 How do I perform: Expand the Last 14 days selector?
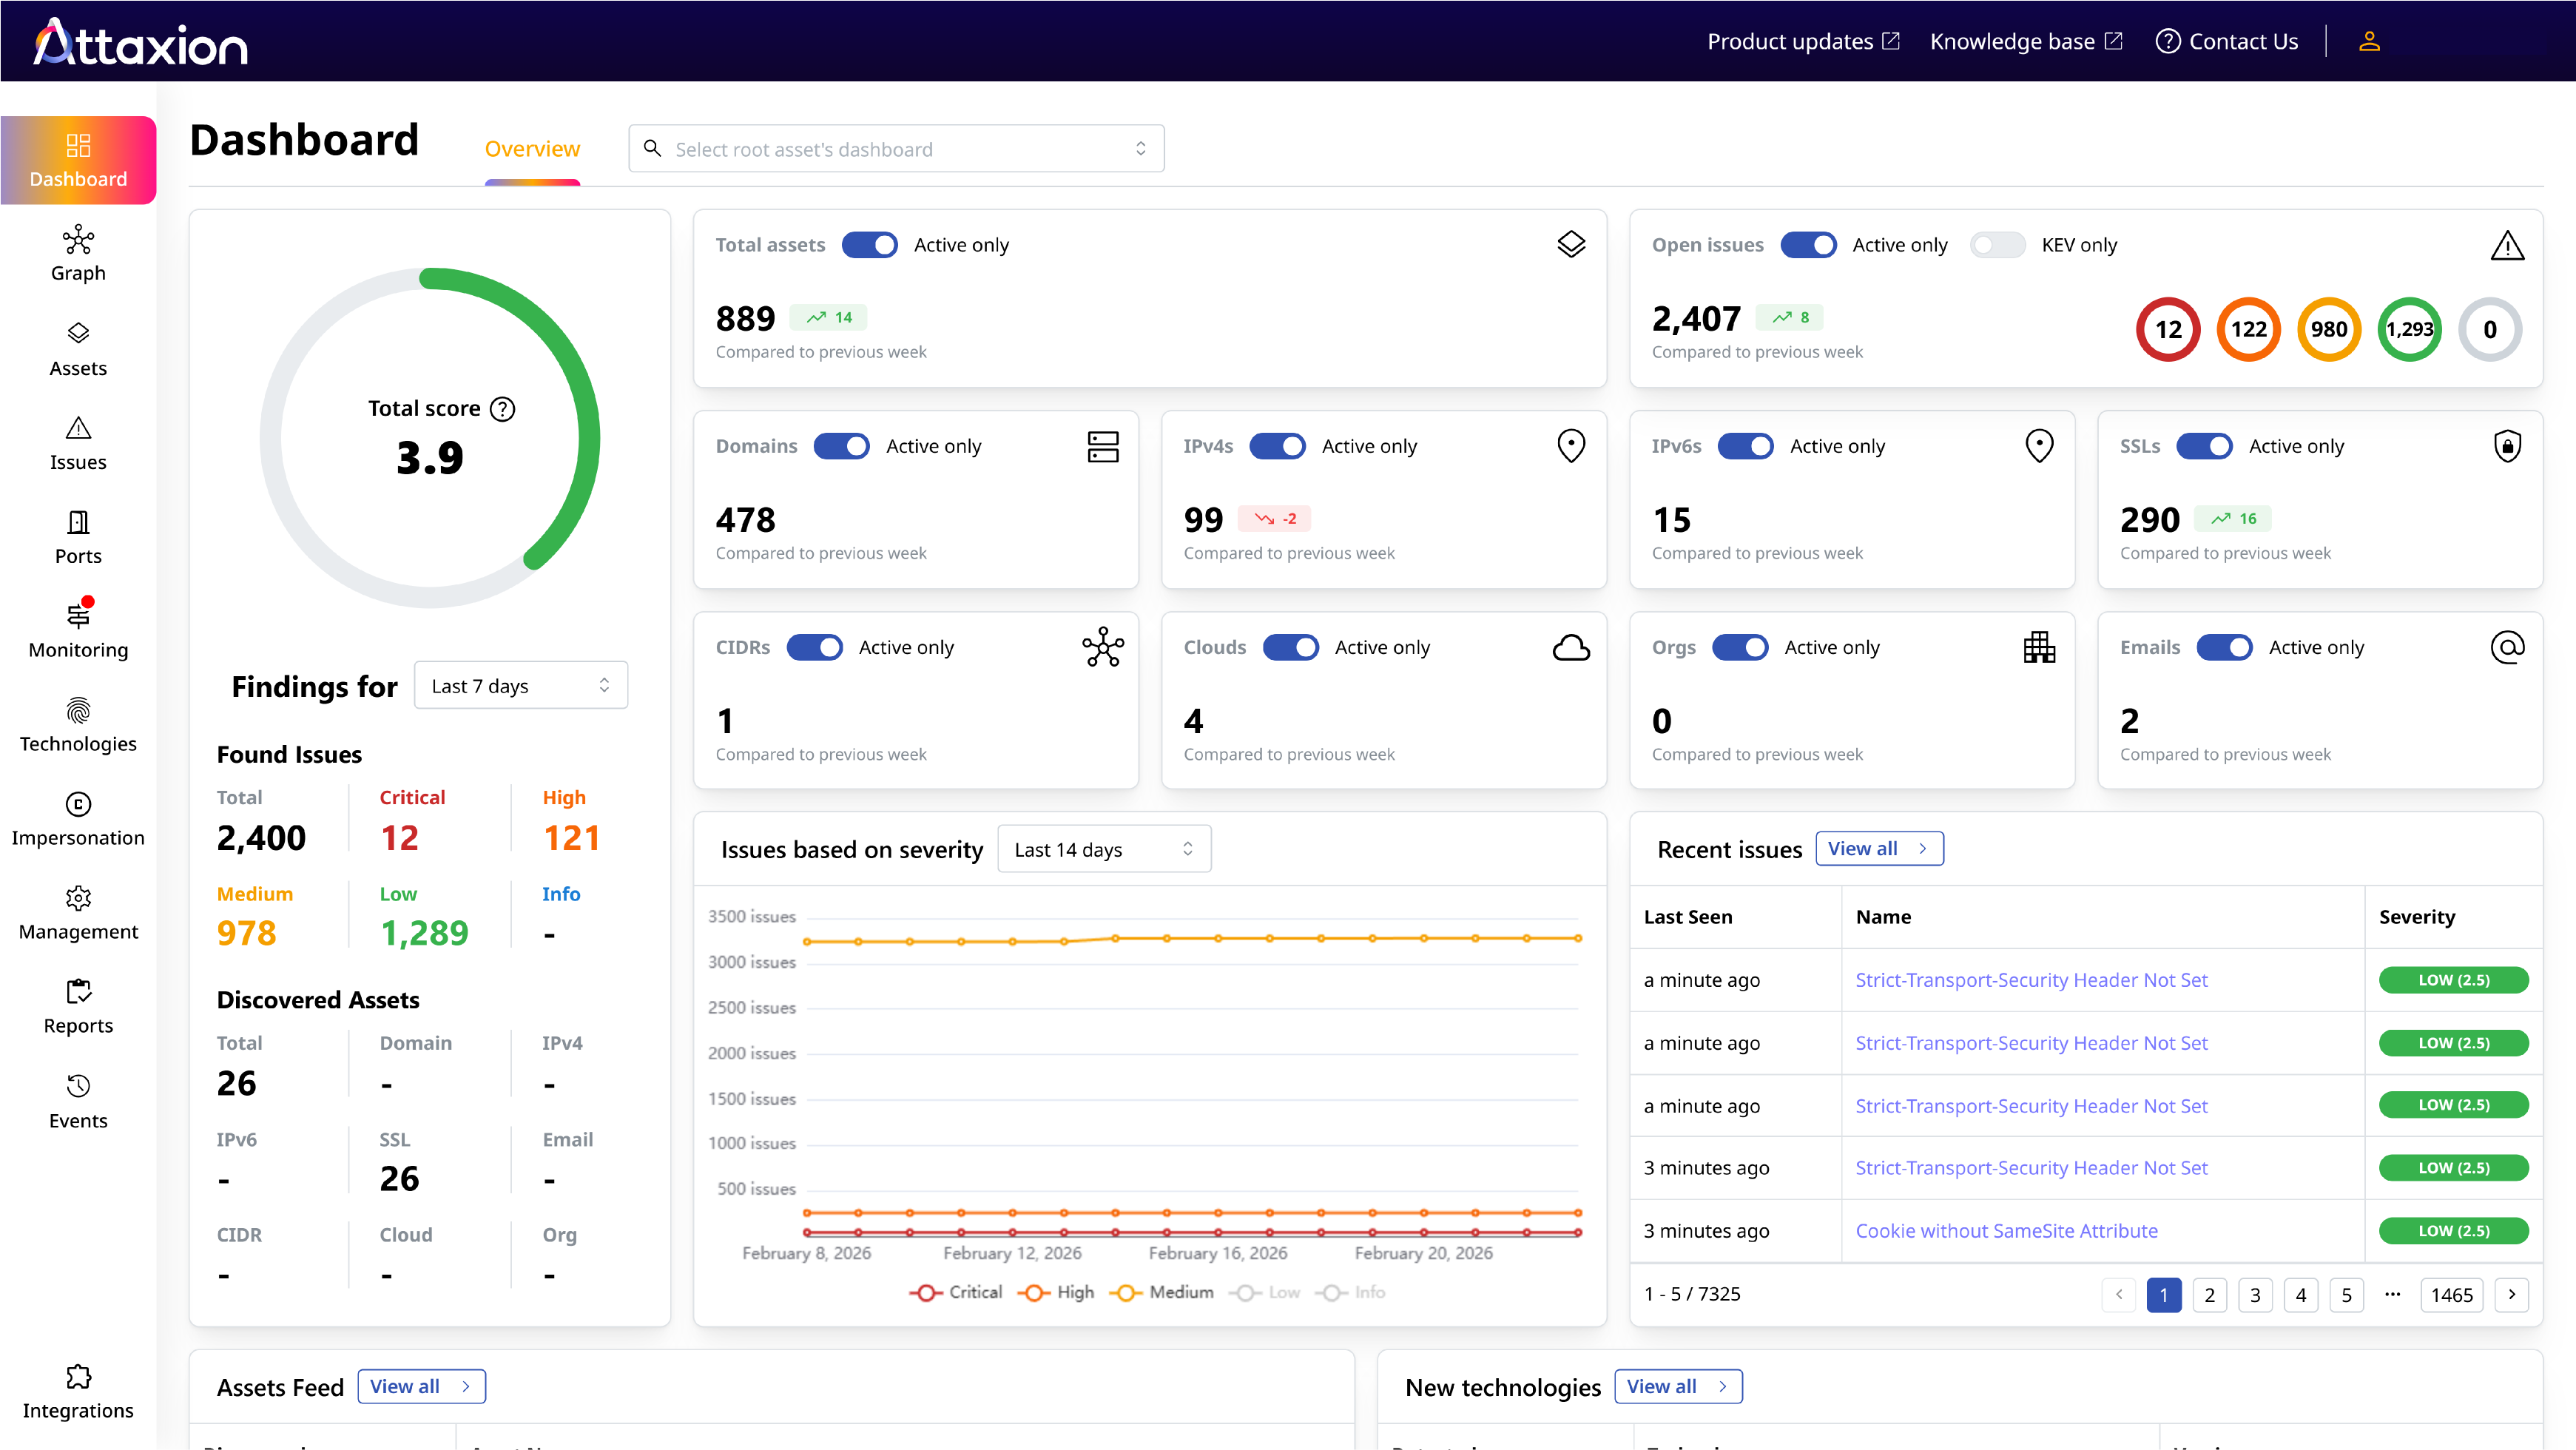coord(1103,849)
